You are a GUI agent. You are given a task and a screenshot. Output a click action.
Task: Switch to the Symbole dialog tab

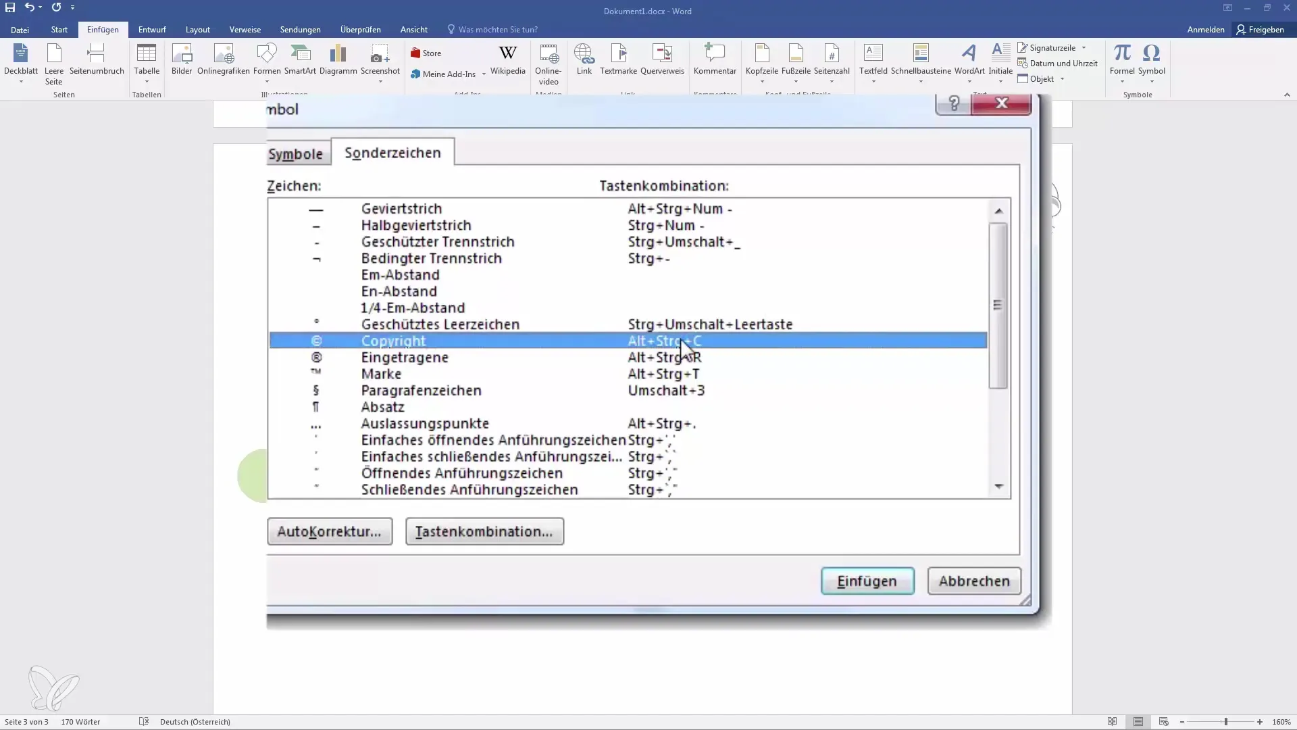click(x=296, y=154)
